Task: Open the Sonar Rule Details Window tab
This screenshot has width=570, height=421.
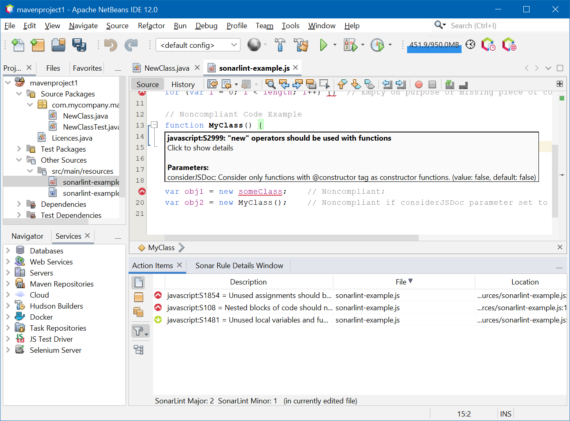Action: pos(239,266)
